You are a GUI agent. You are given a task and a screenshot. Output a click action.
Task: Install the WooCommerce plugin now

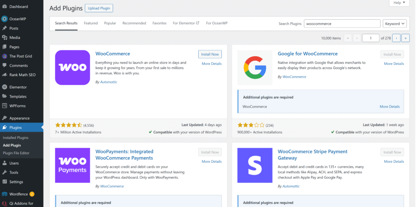pyautogui.click(x=210, y=54)
